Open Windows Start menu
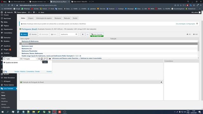The width and height of the screenshot is (203, 114). click(x=3, y=112)
